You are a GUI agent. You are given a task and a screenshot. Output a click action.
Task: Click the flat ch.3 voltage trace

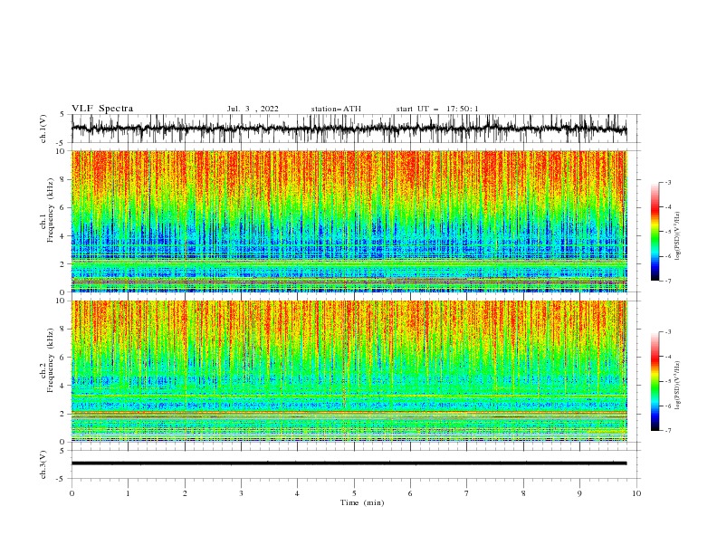349,463
